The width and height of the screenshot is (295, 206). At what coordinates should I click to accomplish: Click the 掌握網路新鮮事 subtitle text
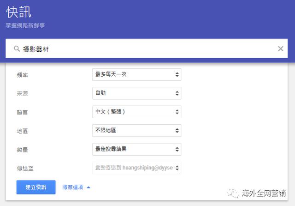[x=25, y=25]
